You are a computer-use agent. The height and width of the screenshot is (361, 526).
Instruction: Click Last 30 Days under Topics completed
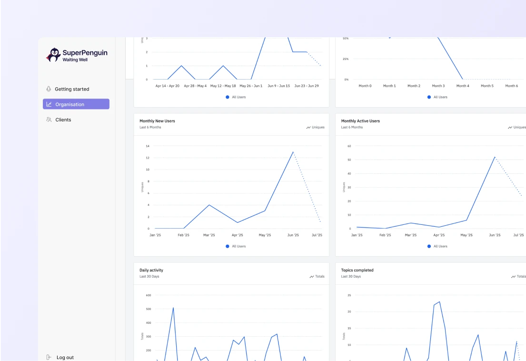tap(351, 276)
